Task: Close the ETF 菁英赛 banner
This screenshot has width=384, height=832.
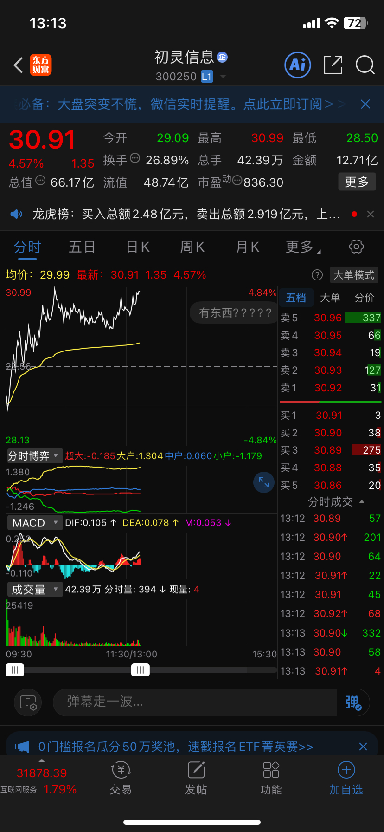Action: click(x=363, y=747)
